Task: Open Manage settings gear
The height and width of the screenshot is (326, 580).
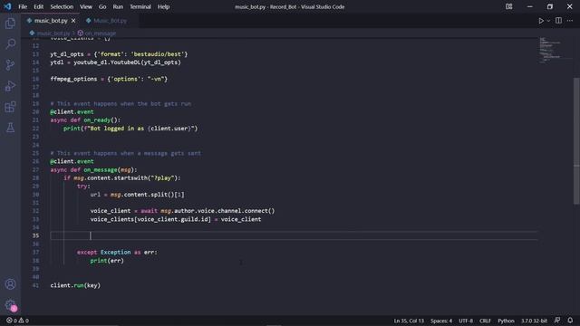Action: [10, 305]
